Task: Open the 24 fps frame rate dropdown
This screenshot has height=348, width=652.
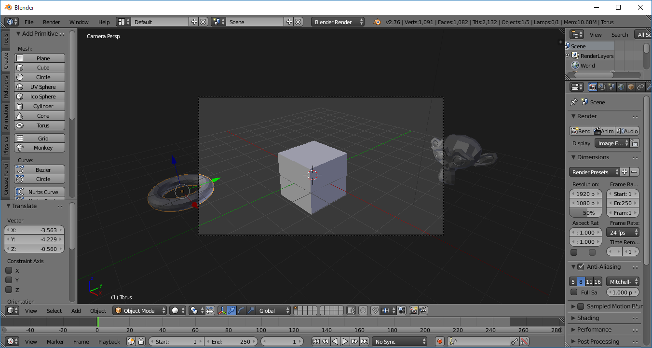Action: point(623,232)
